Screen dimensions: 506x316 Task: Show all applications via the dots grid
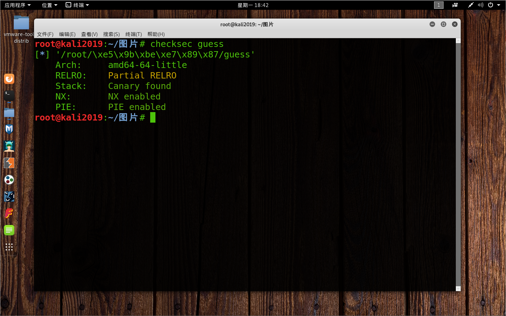(x=9, y=247)
